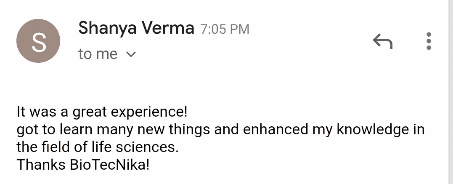This screenshot has width=453, height=184.
Task: Click the surname 'Verma' in the header
Action: pyautogui.click(x=167, y=28)
